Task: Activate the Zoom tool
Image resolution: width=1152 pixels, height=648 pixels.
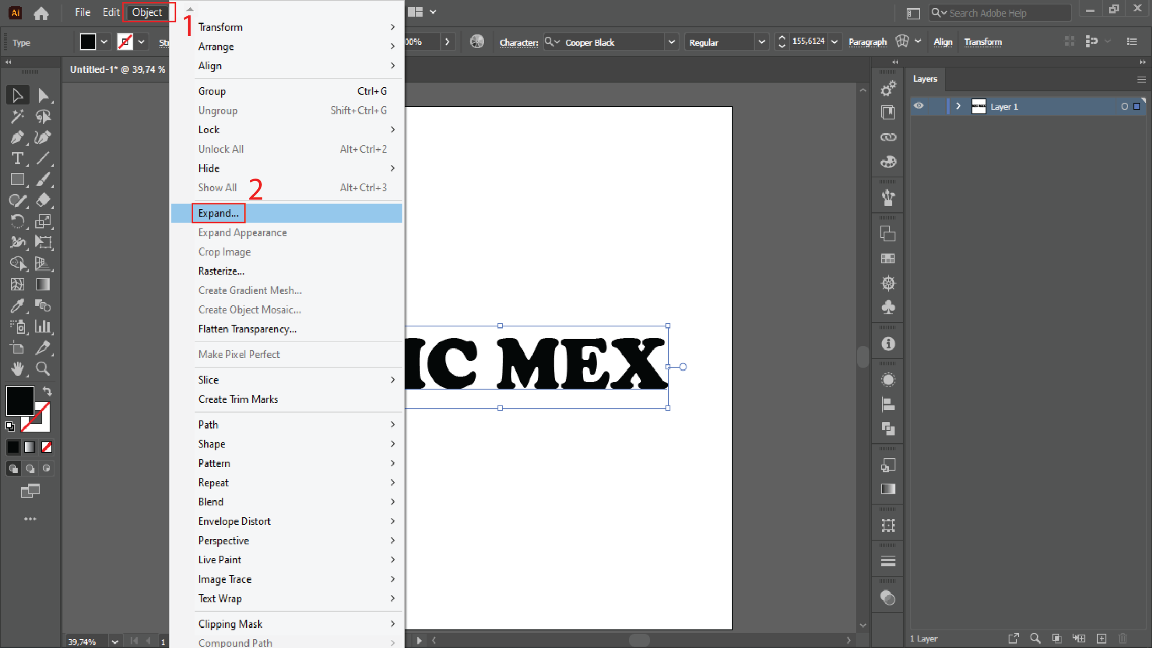Action: pyautogui.click(x=43, y=369)
